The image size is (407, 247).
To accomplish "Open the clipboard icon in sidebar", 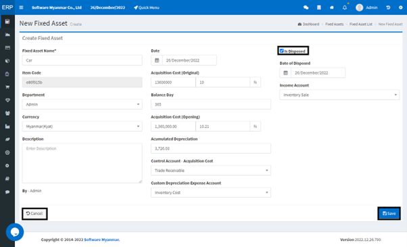I will click(x=7, y=74).
